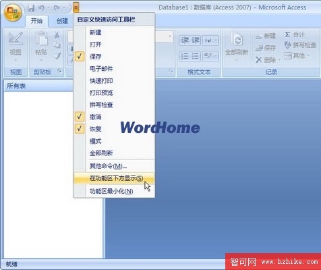
Task: Click the 自定义快速访问工具栏 menu title
Action: point(106,20)
